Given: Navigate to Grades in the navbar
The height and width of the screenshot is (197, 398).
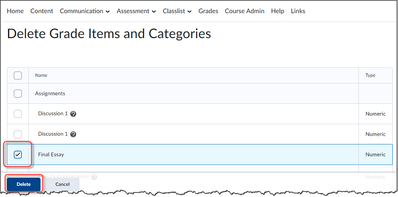Looking at the screenshot, I should tap(208, 11).
